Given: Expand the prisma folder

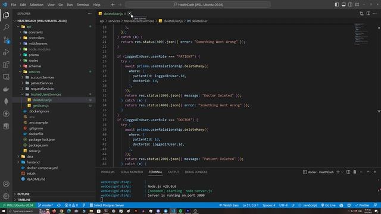Looking at the screenshot, I should tap(33, 55).
